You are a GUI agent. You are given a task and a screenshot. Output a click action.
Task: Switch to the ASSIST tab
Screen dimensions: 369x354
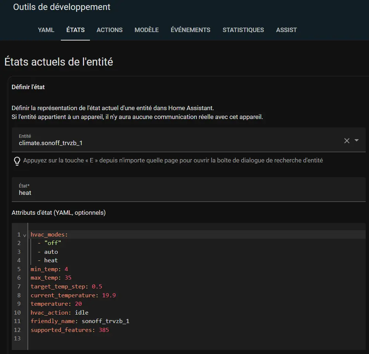tap(286, 30)
